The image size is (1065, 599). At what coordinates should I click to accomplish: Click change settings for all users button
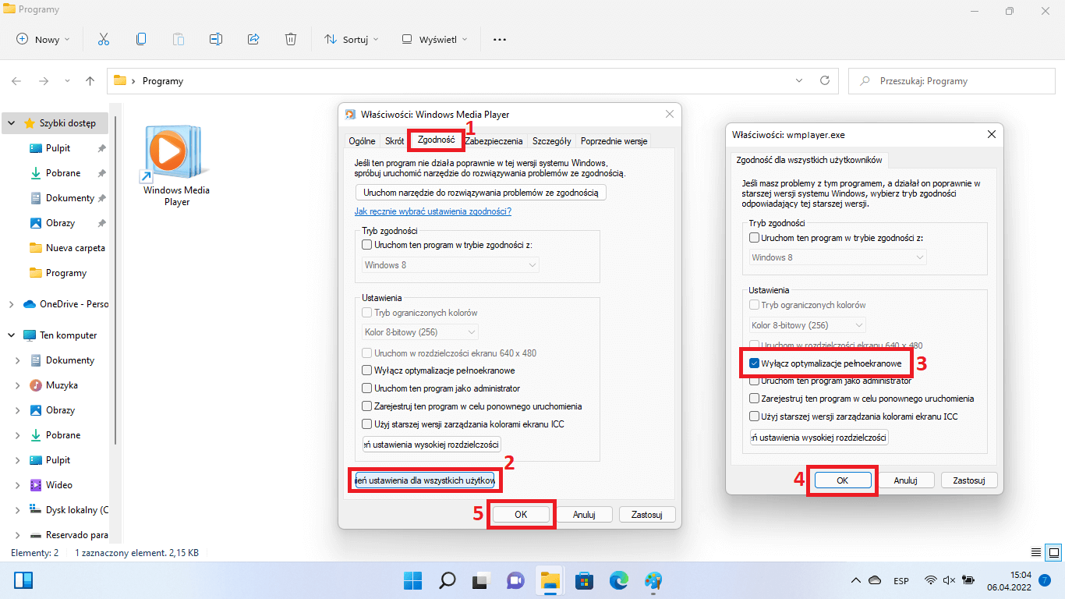click(425, 480)
